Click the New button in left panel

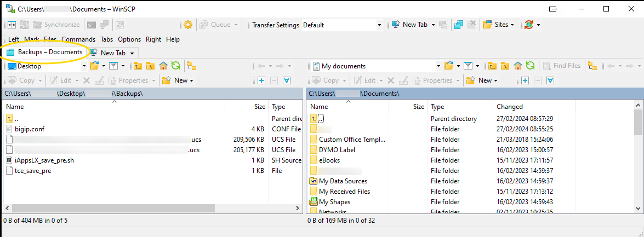point(181,80)
